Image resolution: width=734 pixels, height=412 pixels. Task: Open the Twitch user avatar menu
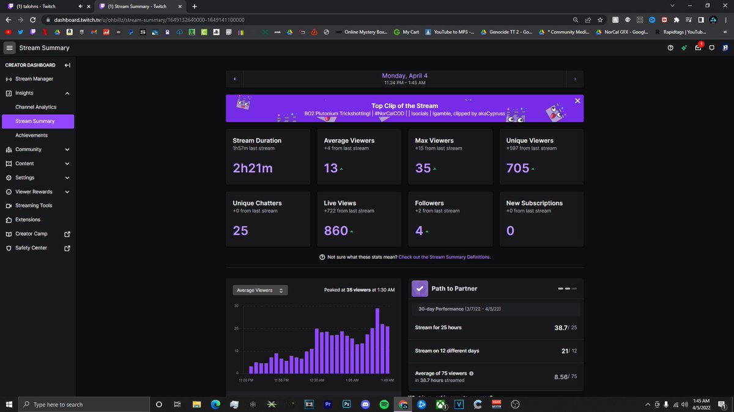(x=725, y=48)
